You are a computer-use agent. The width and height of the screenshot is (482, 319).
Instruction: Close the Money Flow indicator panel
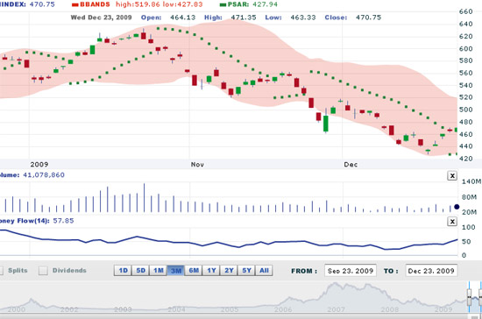click(452, 221)
